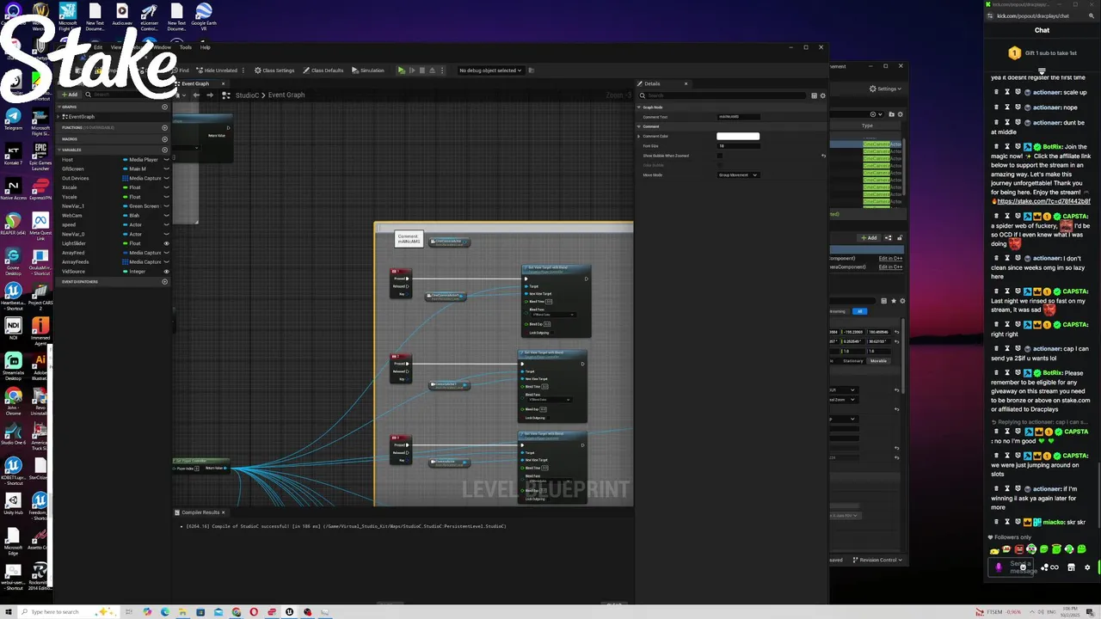The height and width of the screenshot is (619, 1101).
Task: Click Add button in level editor Details
Action: [869, 238]
